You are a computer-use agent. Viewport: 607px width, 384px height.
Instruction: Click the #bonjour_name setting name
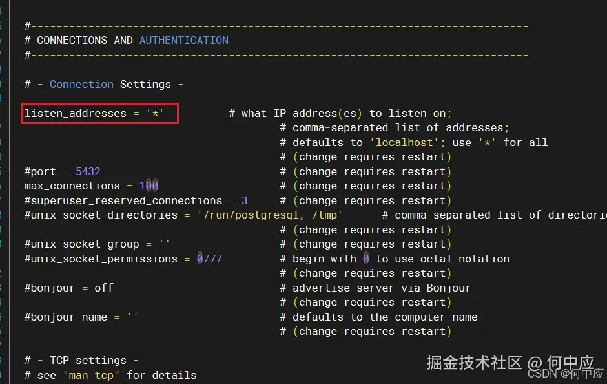[x=65, y=317]
